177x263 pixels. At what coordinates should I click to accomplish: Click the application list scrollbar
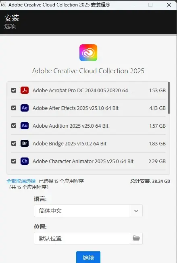169,98
